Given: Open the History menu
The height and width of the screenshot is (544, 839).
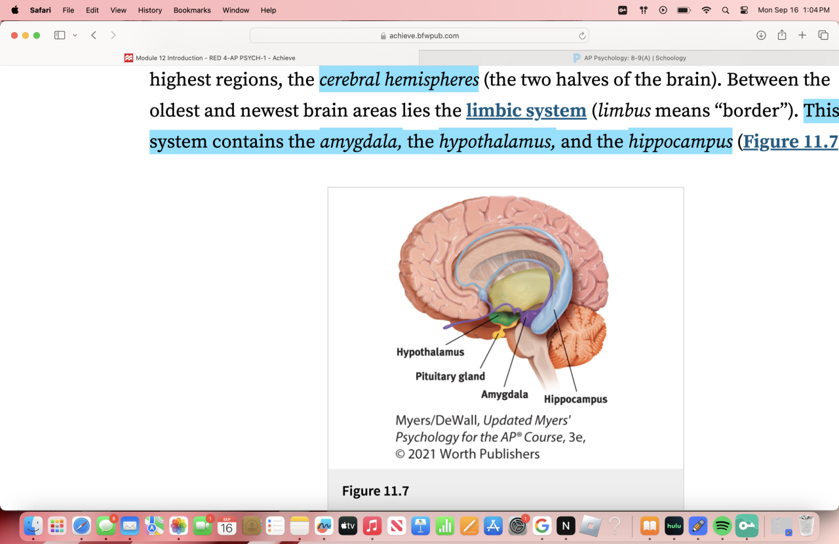Looking at the screenshot, I should (150, 10).
